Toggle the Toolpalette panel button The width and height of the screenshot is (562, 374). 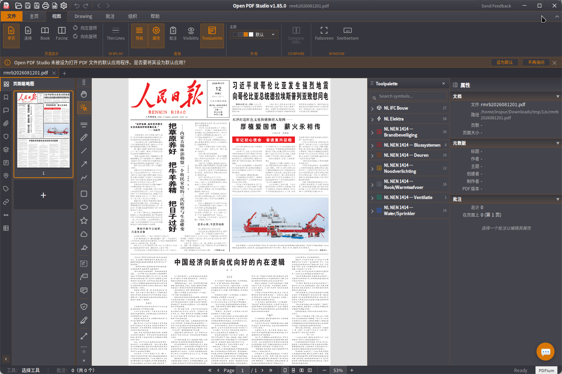(212, 36)
